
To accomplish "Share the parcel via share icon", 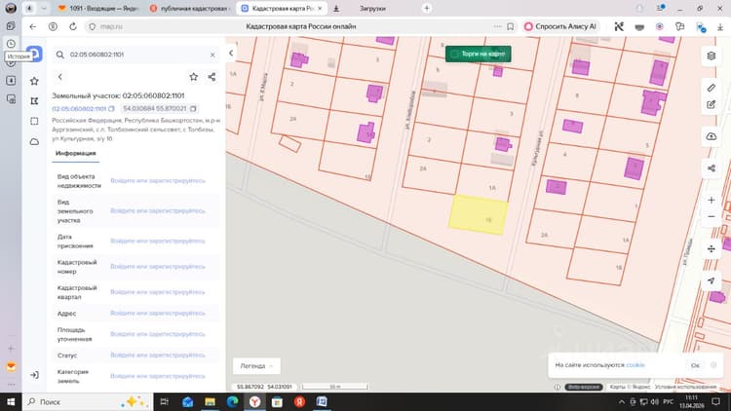I will point(212,77).
